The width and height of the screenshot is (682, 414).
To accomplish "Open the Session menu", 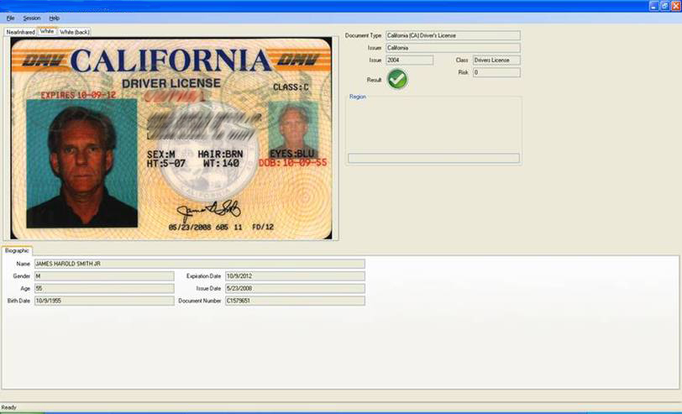I will (32, 18).
